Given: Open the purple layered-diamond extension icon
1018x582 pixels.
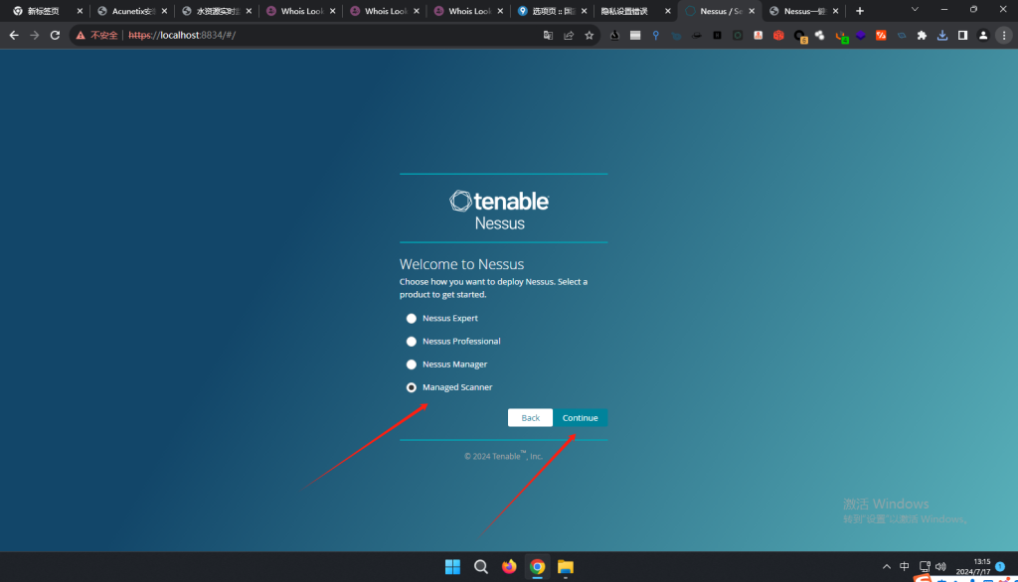Looking at the screenshot, I should click(x=860, y=35).
